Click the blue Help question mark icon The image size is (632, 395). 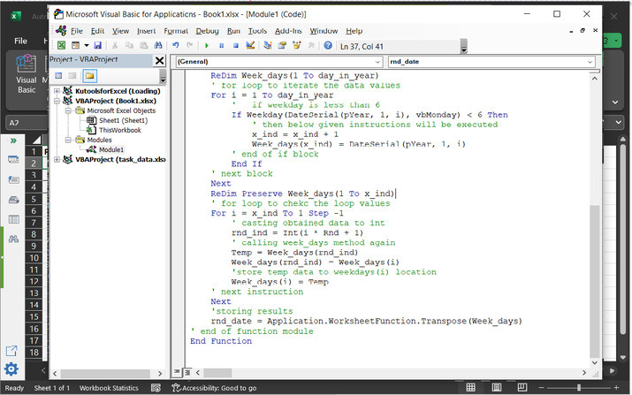328,45
